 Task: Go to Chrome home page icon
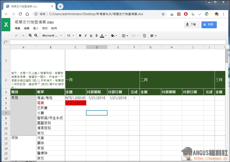pyautogui.click(x=27, y=14)
